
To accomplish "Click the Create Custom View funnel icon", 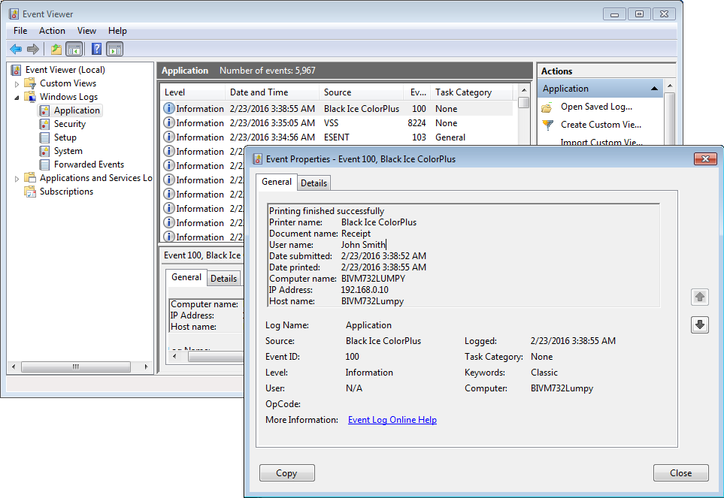I will tap(547, 125).
